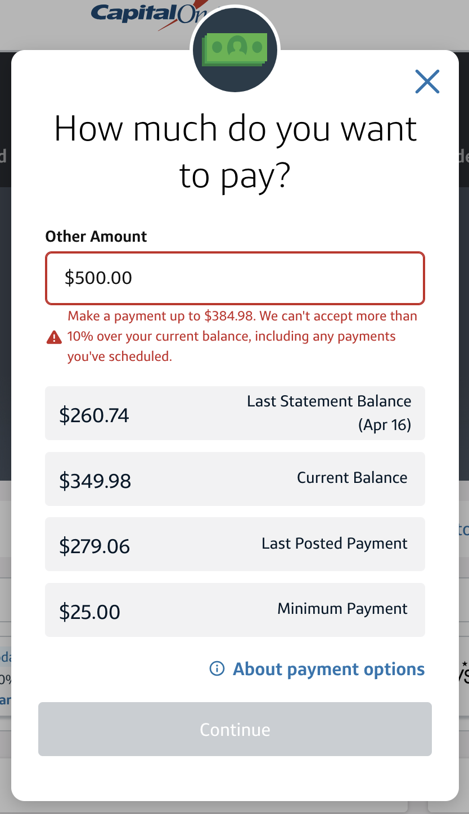Select the Last Statement Balance option
This screenshot has width=469, height=814.
235,413
